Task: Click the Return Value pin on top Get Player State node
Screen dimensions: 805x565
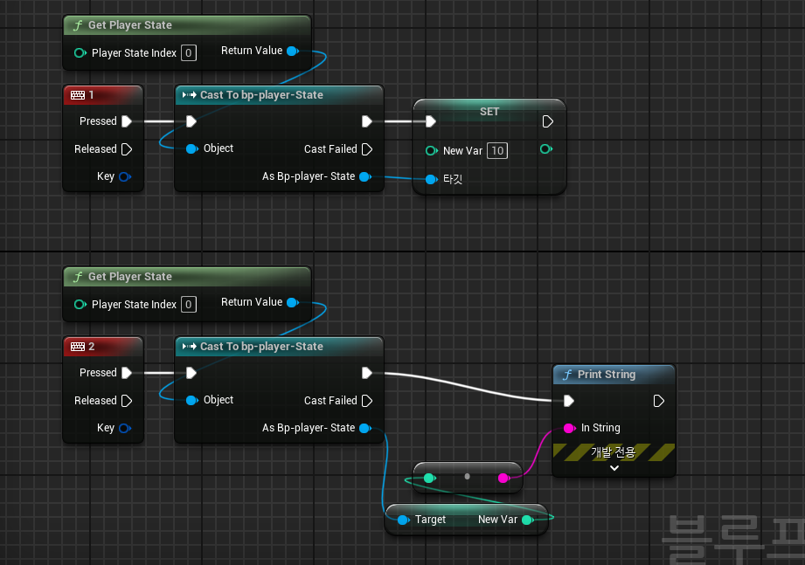Action: (293, 51)
